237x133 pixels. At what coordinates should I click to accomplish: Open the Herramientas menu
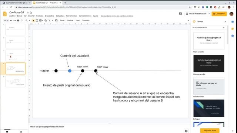click(x=71, y=16)
